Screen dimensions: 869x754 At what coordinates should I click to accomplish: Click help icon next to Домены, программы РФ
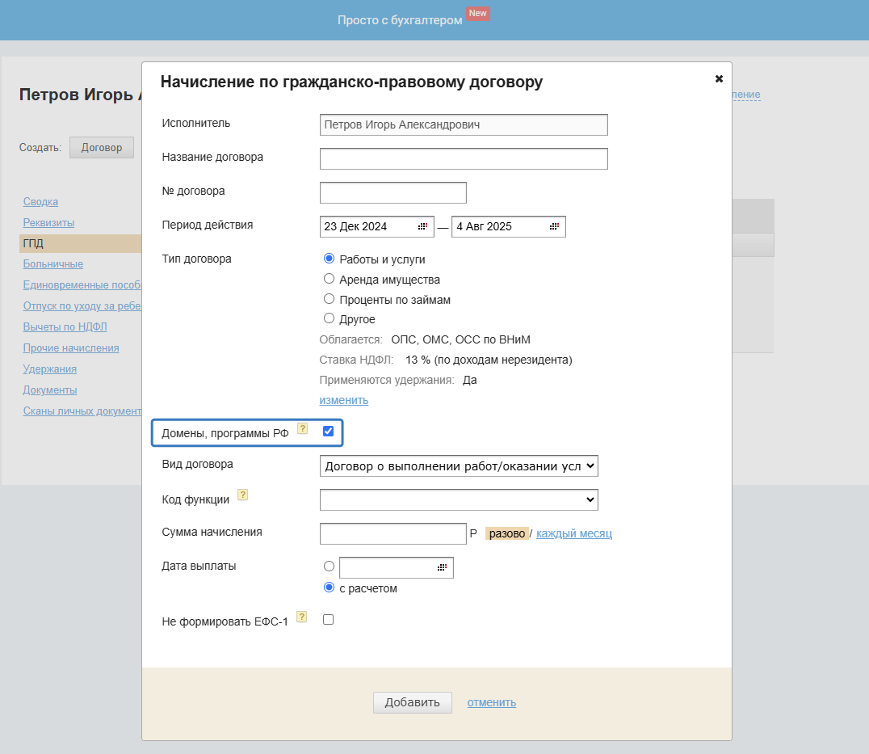303,428
